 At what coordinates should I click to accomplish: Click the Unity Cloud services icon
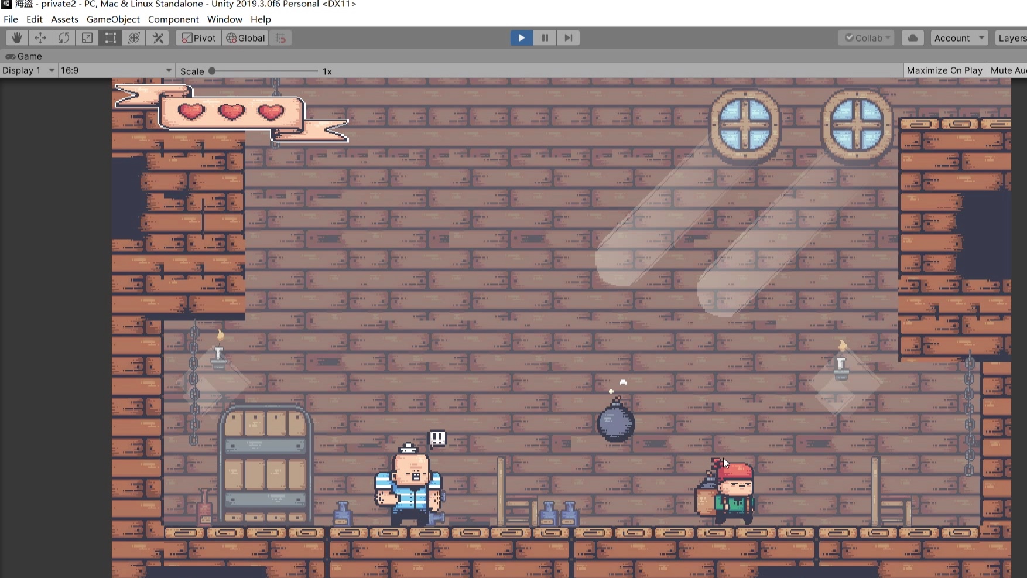(x=912, y=37)
